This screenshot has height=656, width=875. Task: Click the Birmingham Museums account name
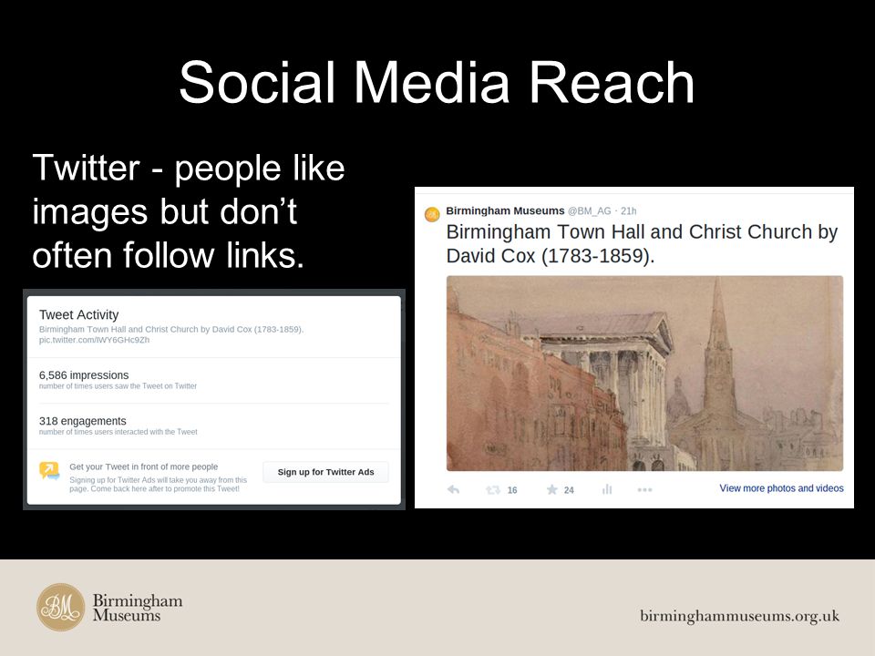pyautogui.click(x=505, y=210)
